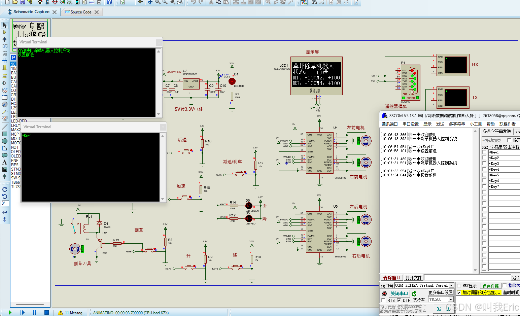Close the Source Code tab
Viewport: 520px width, 316px height.
coord(97,12)
